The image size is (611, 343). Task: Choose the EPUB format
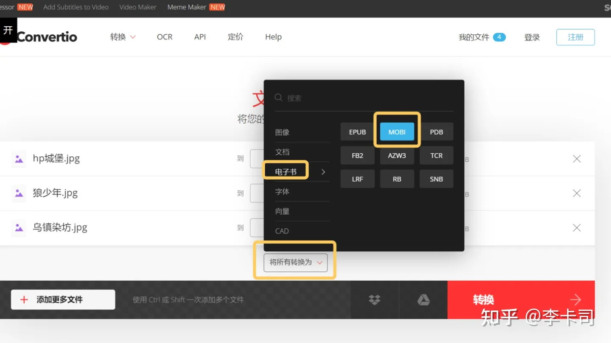click(x=357, y=132)
